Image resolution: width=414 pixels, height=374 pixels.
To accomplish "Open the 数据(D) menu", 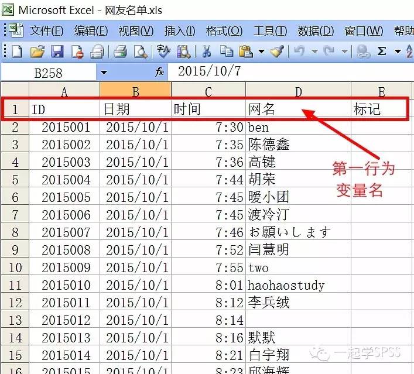I will click(316, 31).
